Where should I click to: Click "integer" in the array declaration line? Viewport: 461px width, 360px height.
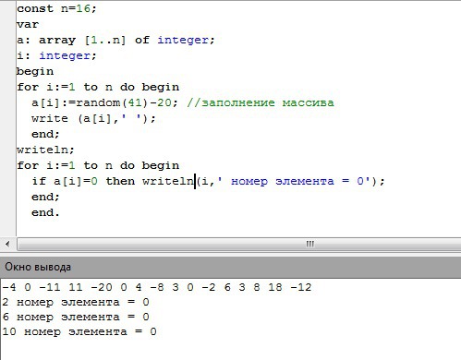click(183, 40)
